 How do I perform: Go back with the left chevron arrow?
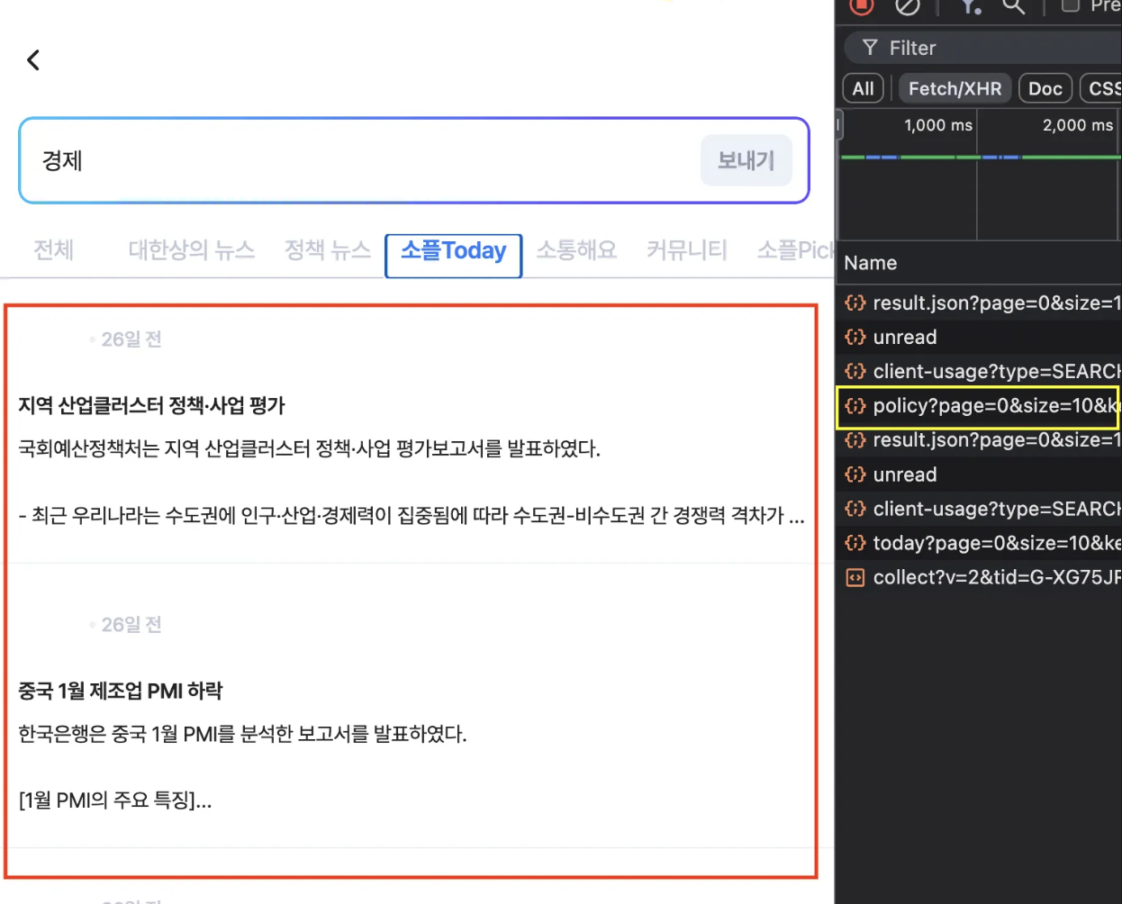(33, 60)
